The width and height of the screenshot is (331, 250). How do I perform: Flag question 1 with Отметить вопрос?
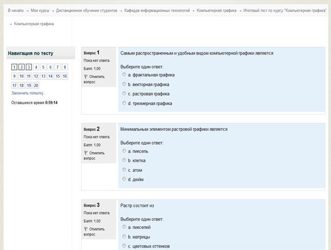[x=94, y=79]
